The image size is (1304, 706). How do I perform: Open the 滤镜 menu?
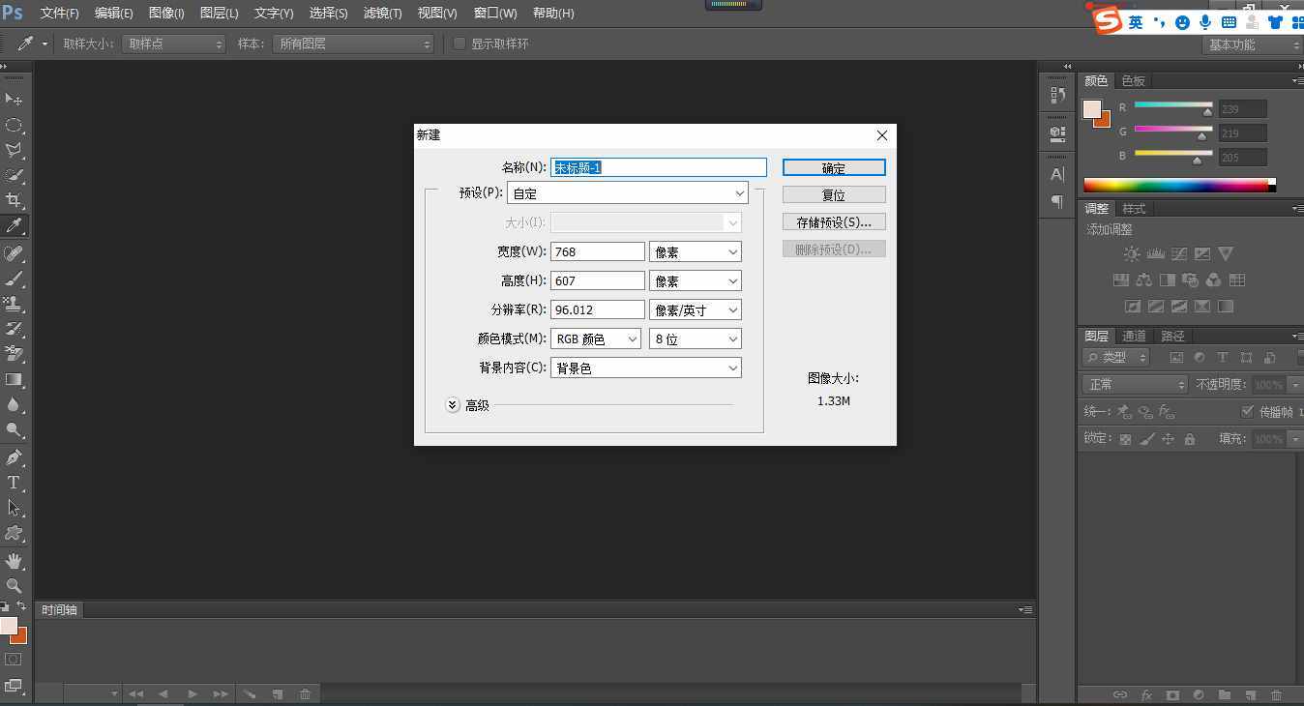(x=382, y=13)
